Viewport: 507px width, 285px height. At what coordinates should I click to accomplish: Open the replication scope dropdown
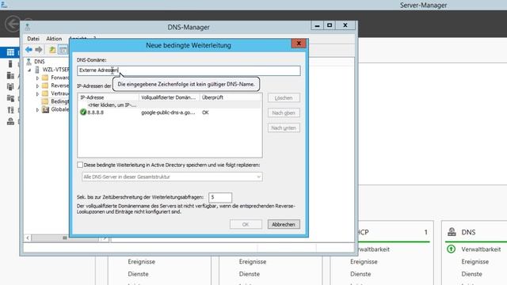(172, 177)
